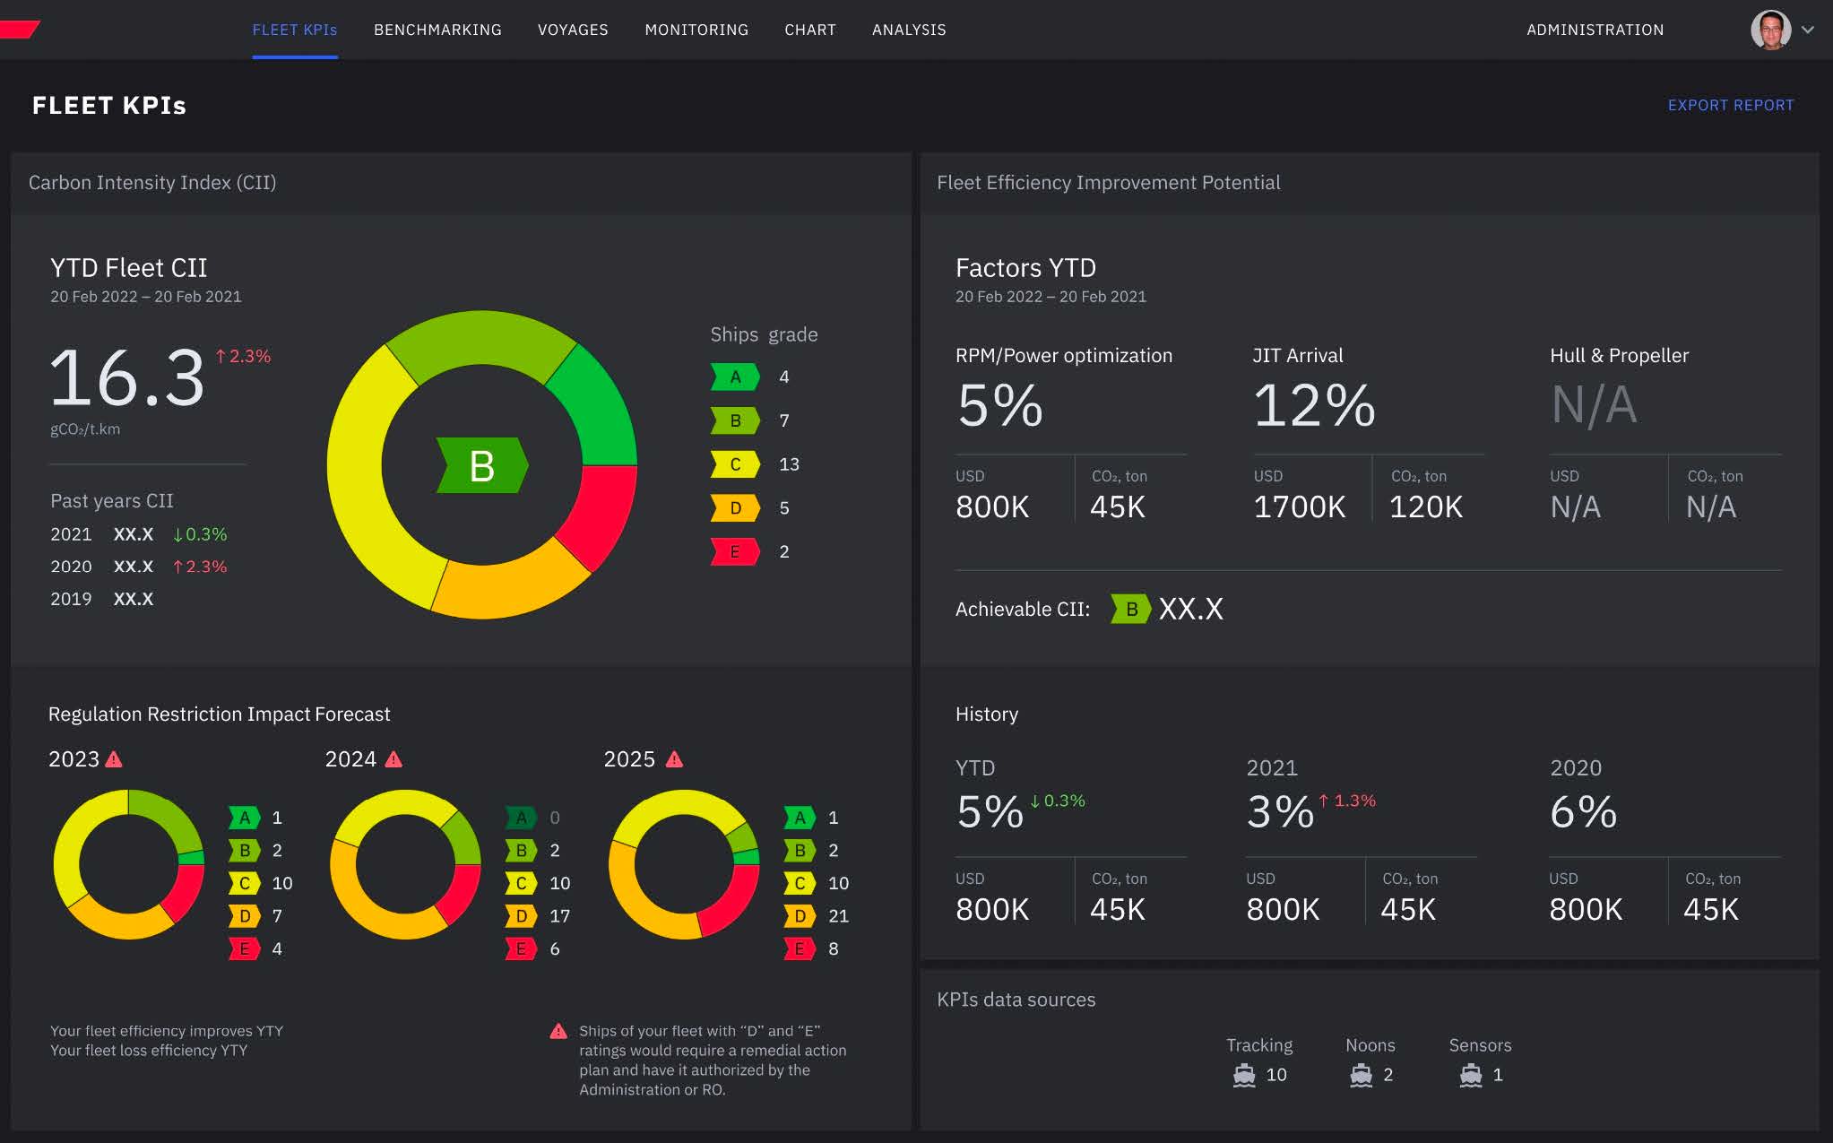Select the red E grade color badge
This screenshot has width=1833, height=1143.
coord(734,551)
